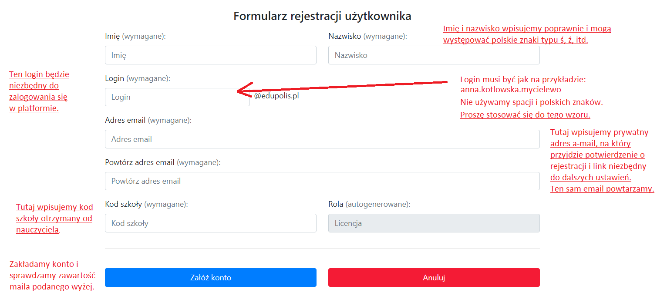Viewport: 657px width, 296px height.
Task: Click the red arrow pointing to Login
Action: coord(342,87)
